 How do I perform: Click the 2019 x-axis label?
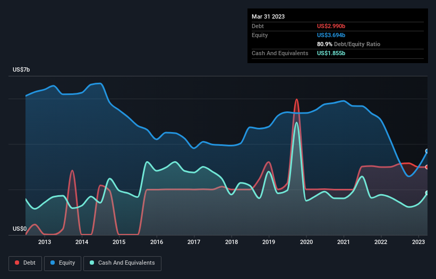point(269,242)
